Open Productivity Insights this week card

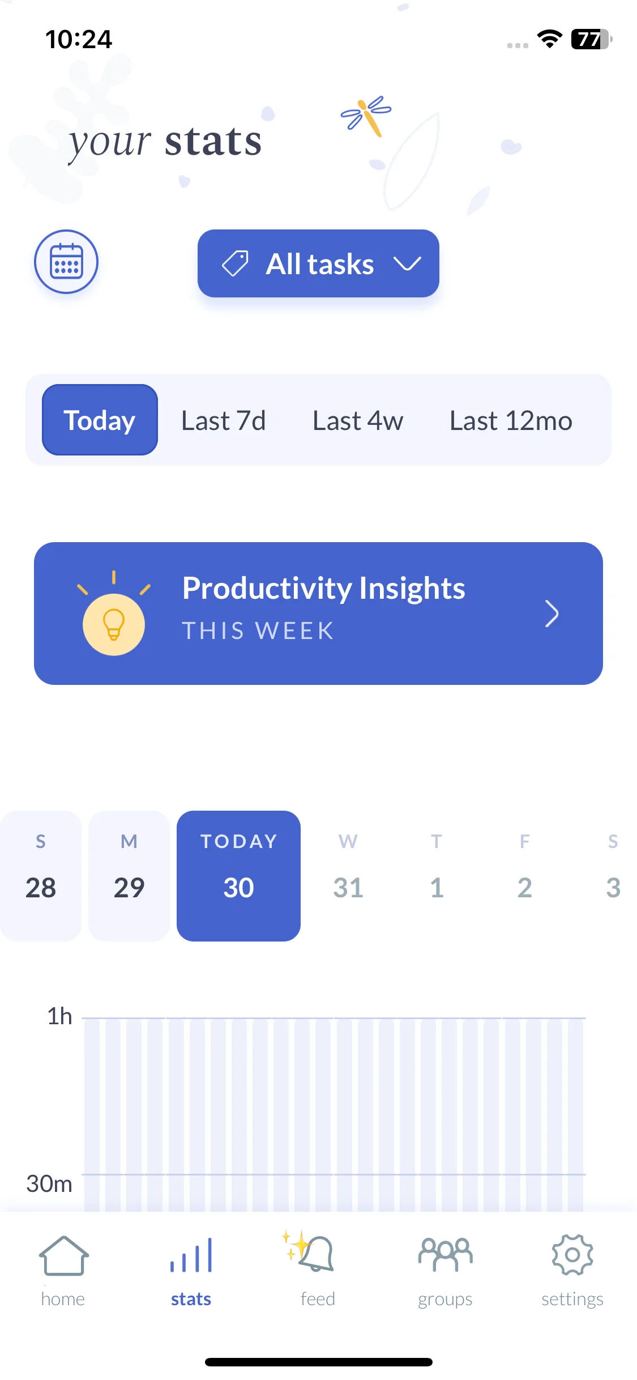point(318,614)
